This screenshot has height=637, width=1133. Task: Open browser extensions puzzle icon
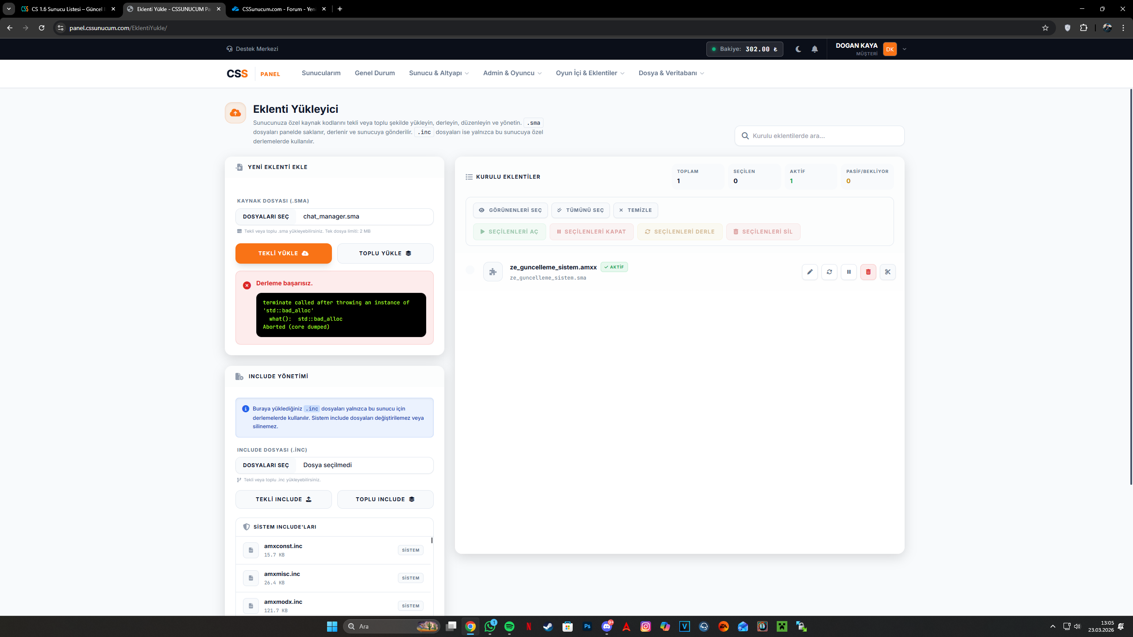pyautogui.click(x=1083, y=28)
